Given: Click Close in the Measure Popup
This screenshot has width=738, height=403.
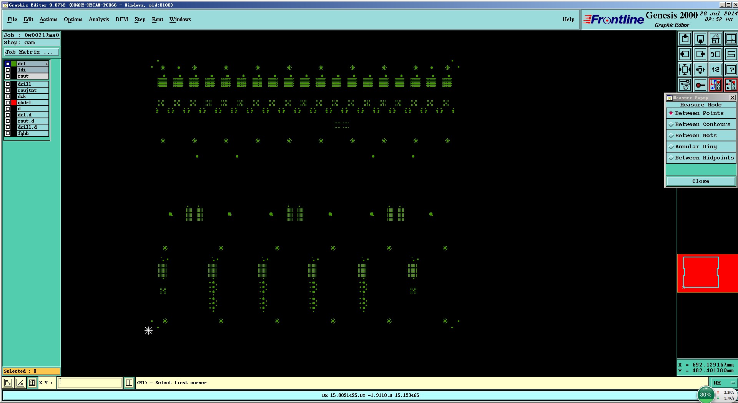Looking at the screenshot, I should [701, 181].
